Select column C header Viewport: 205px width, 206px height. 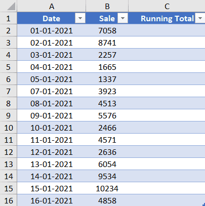[x=167, y=6]
